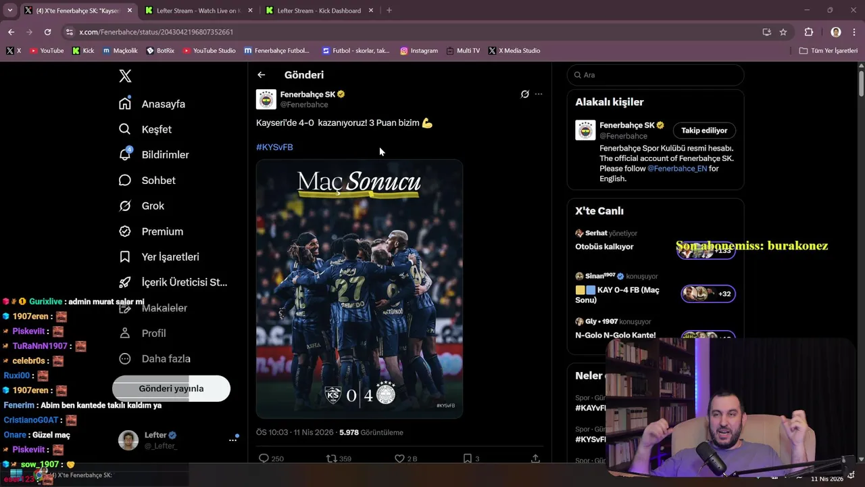Open Chrome three-dot menu
Screen dimensions: 865x487
[854, 32]
